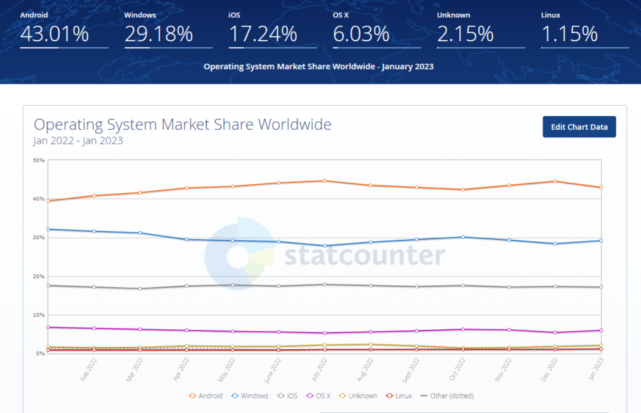Screen dimensions: 641x413
Task: Click the Android data point at Jan 2023
Action: tap(601, 188)
